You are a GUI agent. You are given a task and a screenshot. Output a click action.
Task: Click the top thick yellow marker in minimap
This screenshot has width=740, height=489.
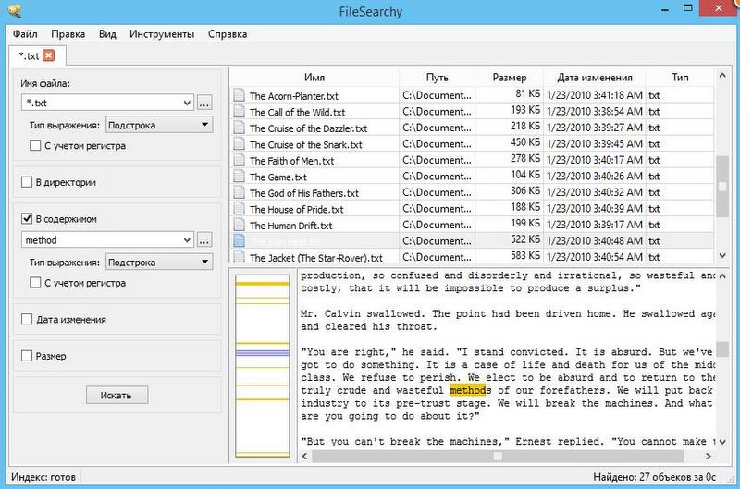263,284
